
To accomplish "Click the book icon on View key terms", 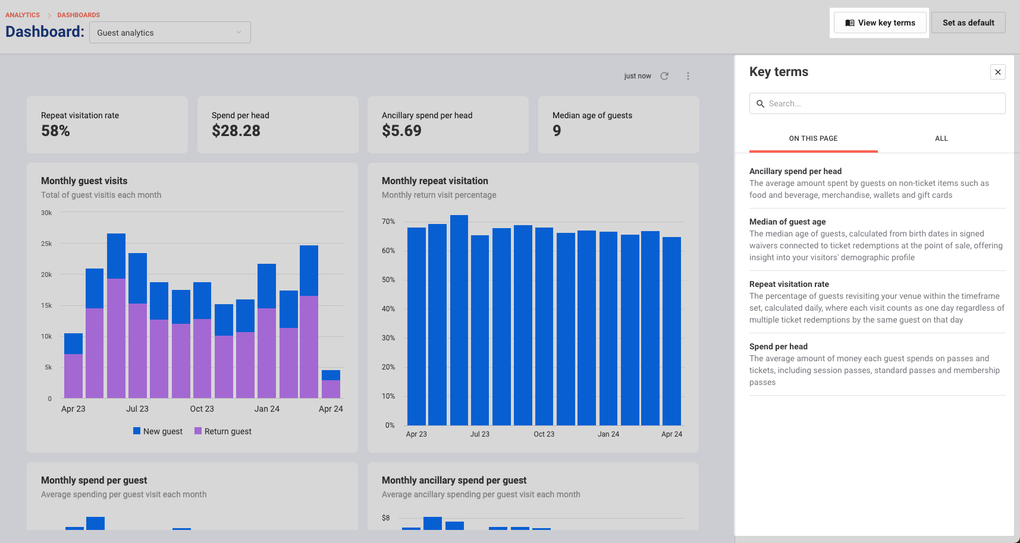I will coord(850,23).
